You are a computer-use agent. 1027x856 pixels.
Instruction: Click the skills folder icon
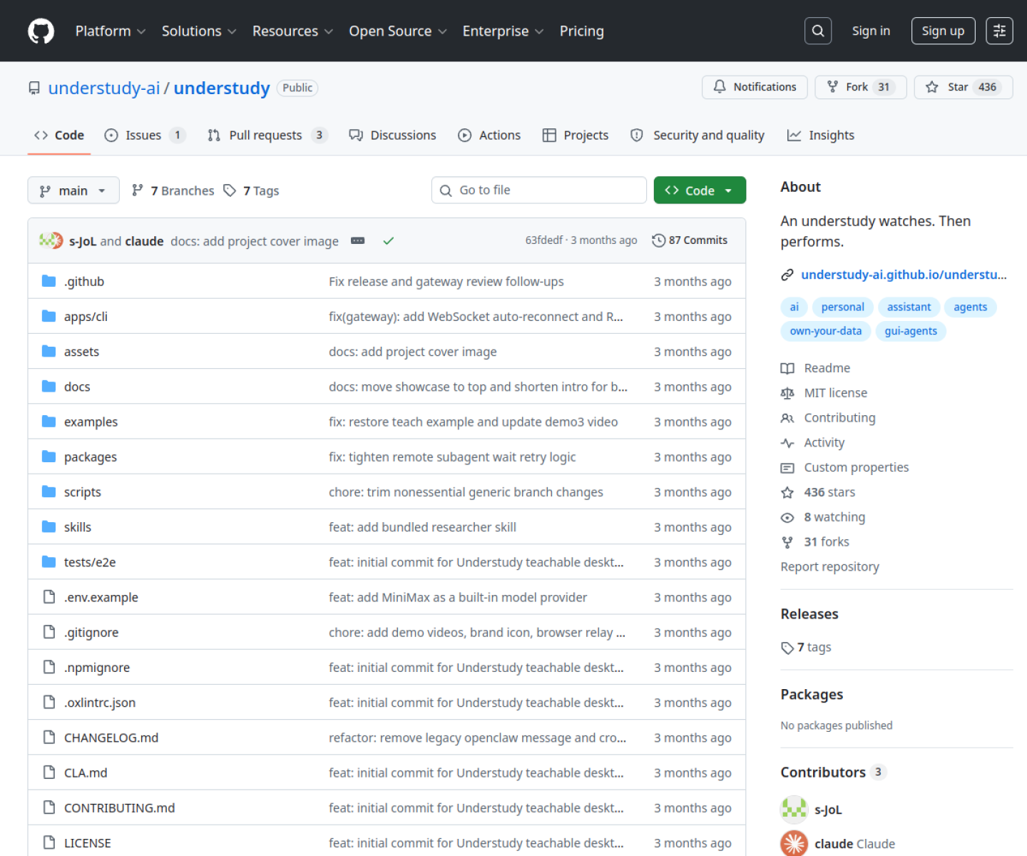pyautogui.click(x=49, y=526)
